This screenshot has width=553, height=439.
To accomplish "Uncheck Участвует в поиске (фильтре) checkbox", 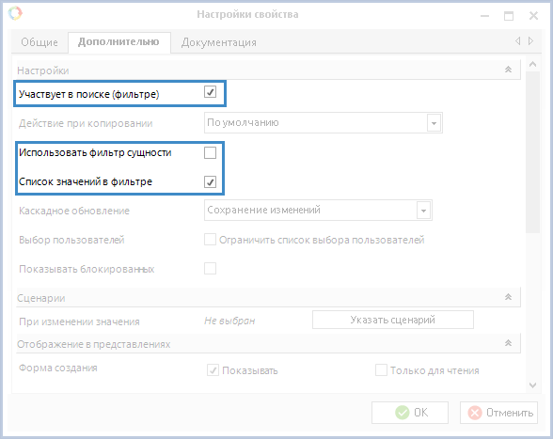I will pyautogui.click(x=211, y=92).
